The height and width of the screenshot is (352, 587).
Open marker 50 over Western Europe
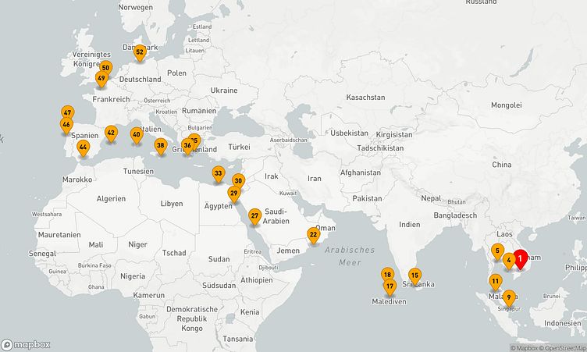click(105, 69)
